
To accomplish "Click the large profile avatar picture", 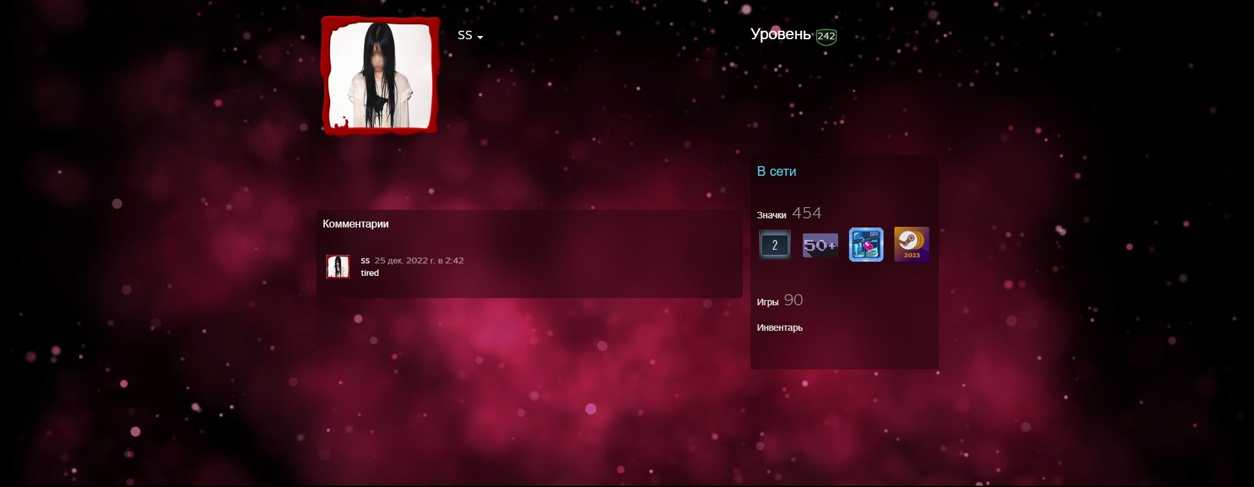I will 381,75.
